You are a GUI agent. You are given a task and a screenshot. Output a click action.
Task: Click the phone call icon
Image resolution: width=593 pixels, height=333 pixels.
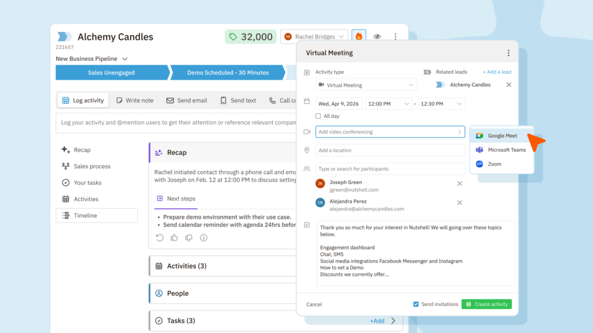[x=272, y=101]
